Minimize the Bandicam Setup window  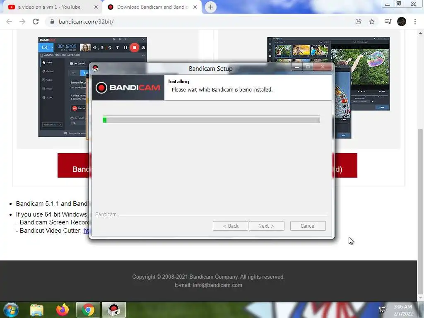[x=297, y=67]
